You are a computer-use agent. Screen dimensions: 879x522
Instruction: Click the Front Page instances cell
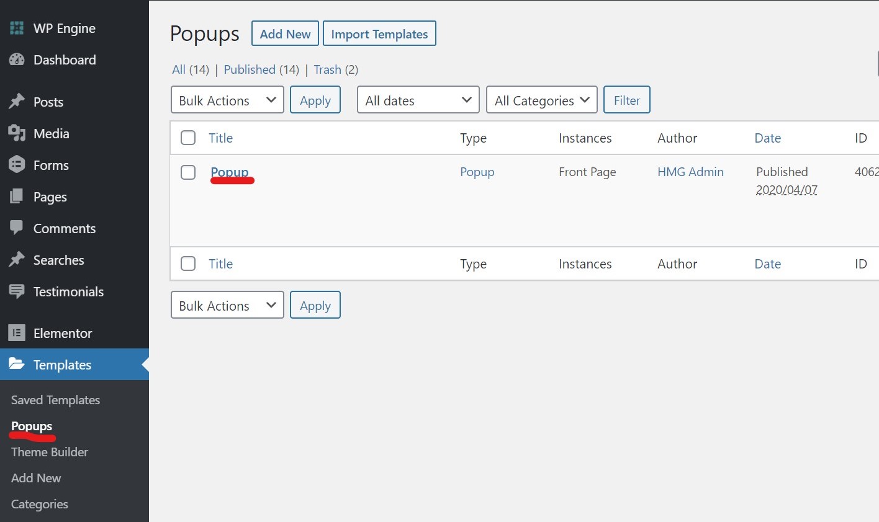(x=587, y=172)
